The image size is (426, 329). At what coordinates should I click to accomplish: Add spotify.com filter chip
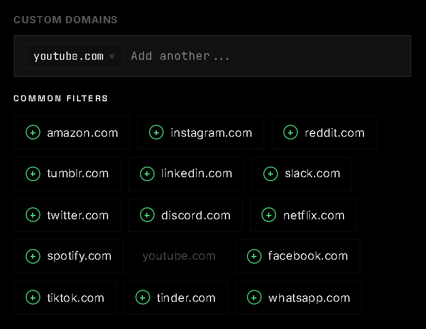point(69,256)
